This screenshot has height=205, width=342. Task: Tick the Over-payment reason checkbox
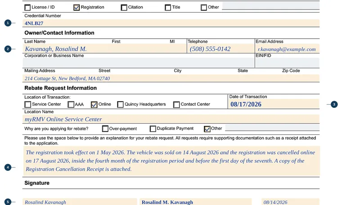(105, 129)
